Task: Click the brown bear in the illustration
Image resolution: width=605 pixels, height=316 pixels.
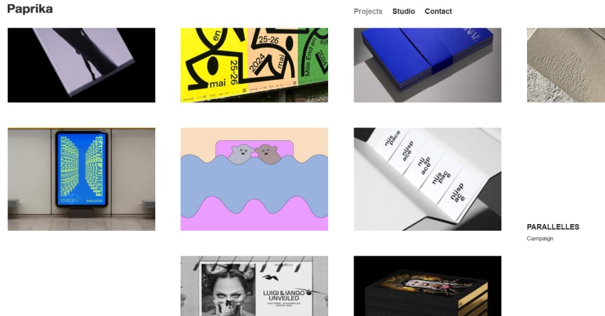Action: [x=268, y=153]
